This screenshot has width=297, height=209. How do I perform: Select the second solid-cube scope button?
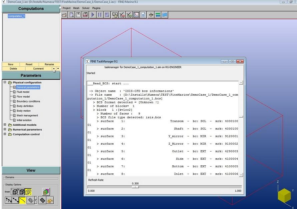coord(21,192)
